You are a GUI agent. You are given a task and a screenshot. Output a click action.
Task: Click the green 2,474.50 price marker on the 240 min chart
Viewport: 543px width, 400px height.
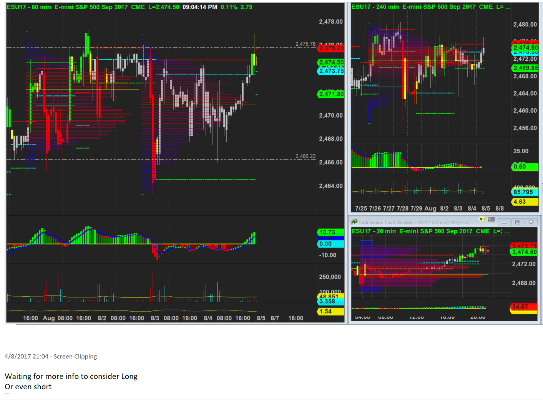525,48
